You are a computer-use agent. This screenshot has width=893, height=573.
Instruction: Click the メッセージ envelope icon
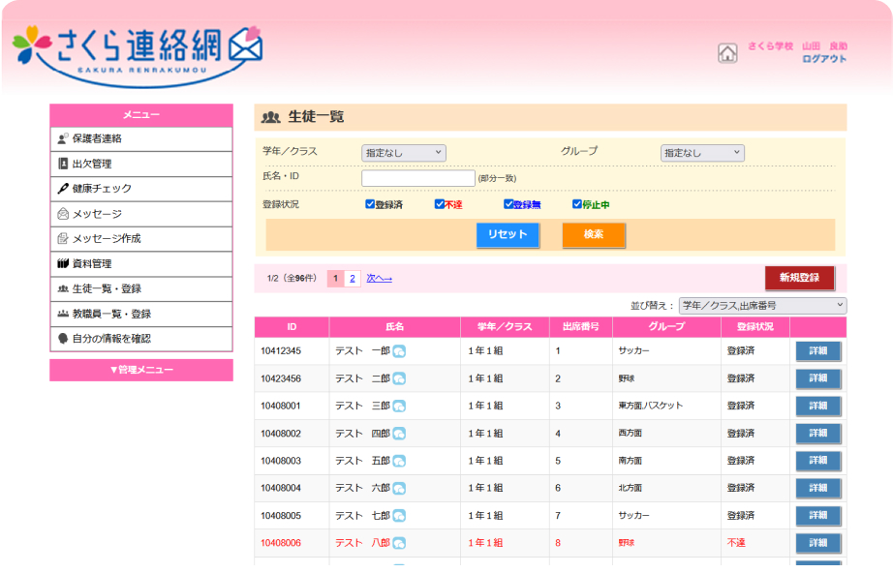coord(63,214)
